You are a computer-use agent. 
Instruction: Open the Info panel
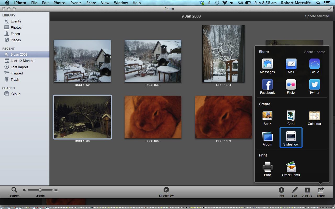281,192
